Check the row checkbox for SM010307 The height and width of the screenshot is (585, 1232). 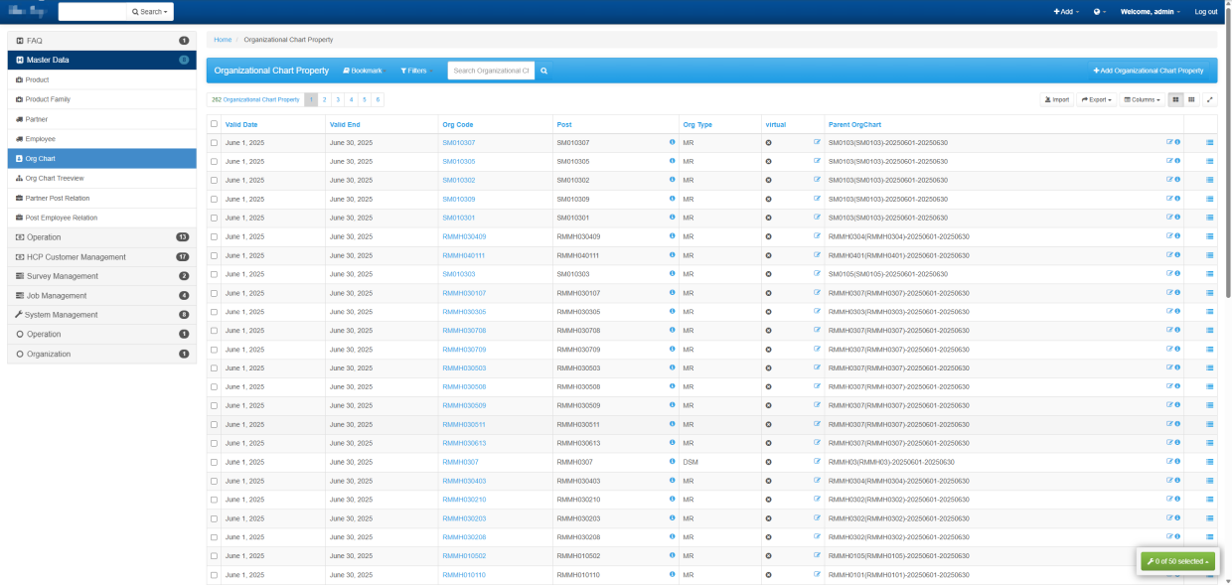214,143
